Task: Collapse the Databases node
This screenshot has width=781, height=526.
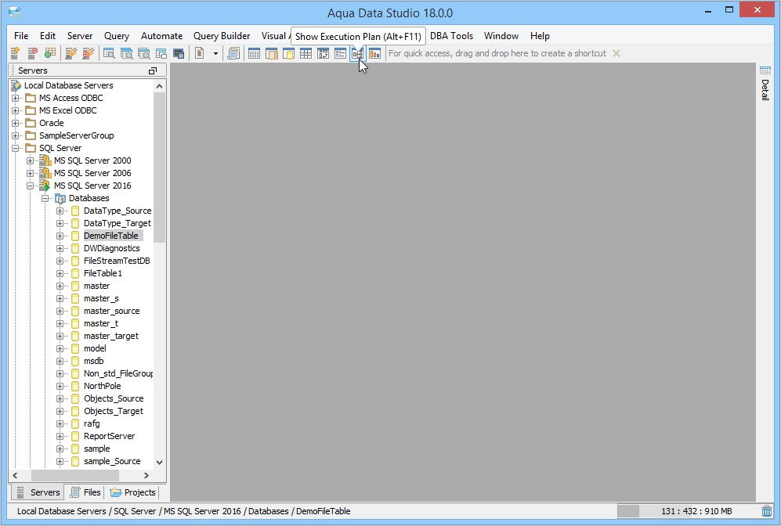Action: pyautogui.click(x=45, y=198)
